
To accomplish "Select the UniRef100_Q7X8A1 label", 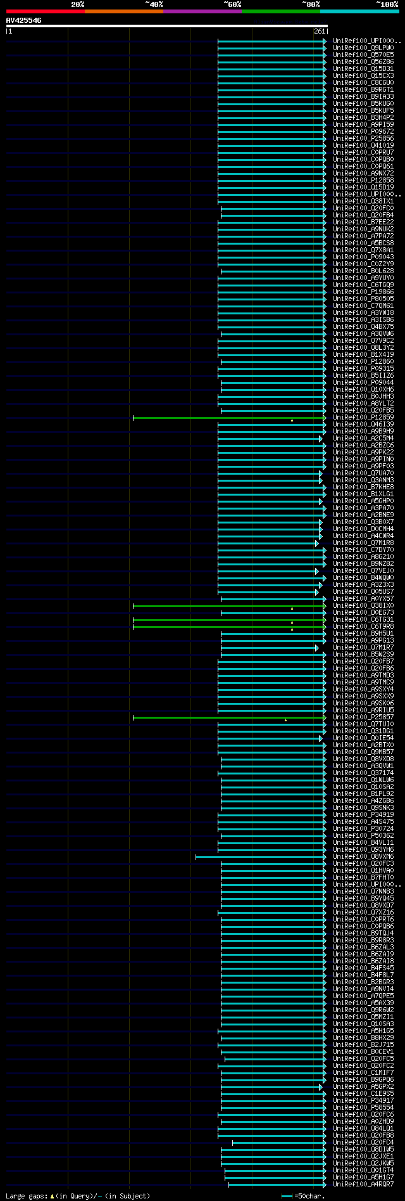I will [363, 250].
